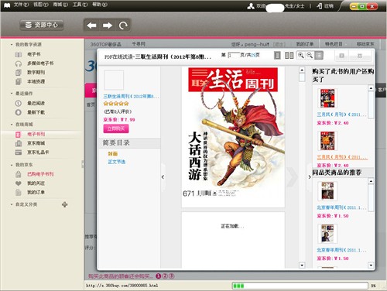Zoom out with the magnifier minus

click(310, 55)
